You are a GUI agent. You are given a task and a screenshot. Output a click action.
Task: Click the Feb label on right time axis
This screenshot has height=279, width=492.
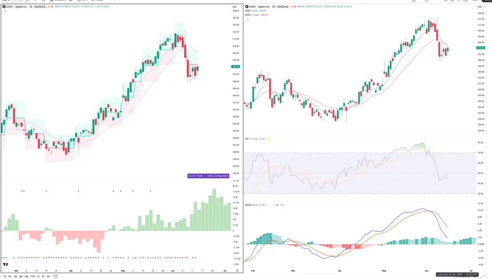pyautogui.click(x=253, y=271)
